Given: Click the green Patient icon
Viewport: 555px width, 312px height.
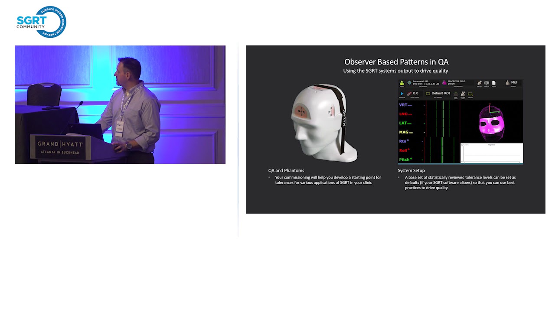Looking at the screenshot, I should click(402, 83).
